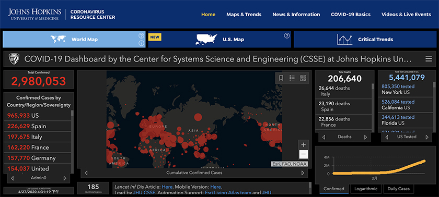
Task: Open the basemap gallery grid icon
Action: point(303,78)
